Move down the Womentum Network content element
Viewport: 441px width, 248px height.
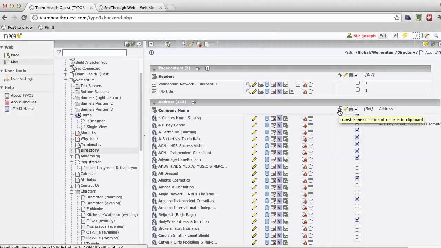(x=298, y=84)
